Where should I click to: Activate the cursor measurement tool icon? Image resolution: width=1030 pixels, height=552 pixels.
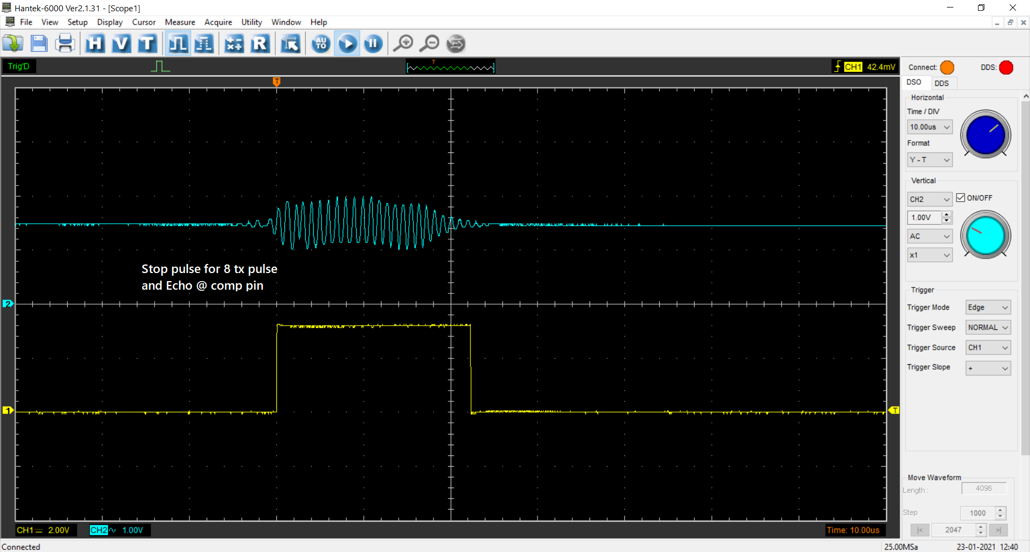(x=290, y=43)
